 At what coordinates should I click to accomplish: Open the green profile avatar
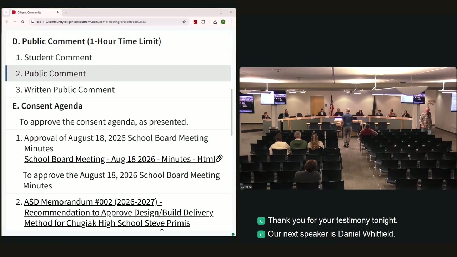[223, 22]
